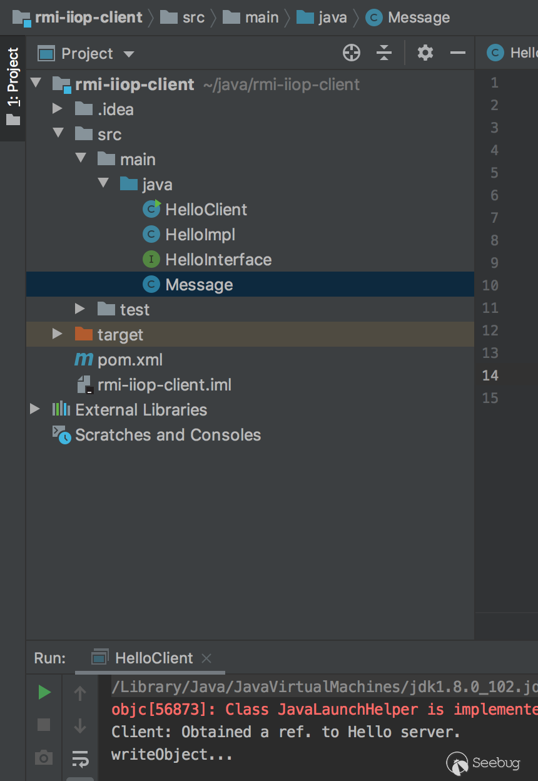The image size is (538, 781).
Task: Select HelloInterface in project tree
Action: pyautogui.click(x=218, y=260)
